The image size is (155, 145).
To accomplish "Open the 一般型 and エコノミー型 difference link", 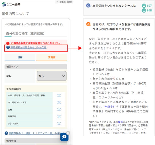I will coord(36,133).
